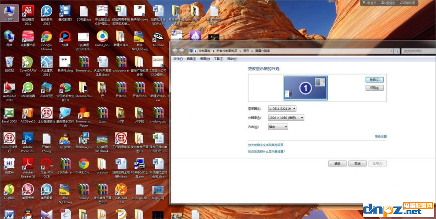Launch the Google Chrome desktop shortcut

(x=47, y=40)
